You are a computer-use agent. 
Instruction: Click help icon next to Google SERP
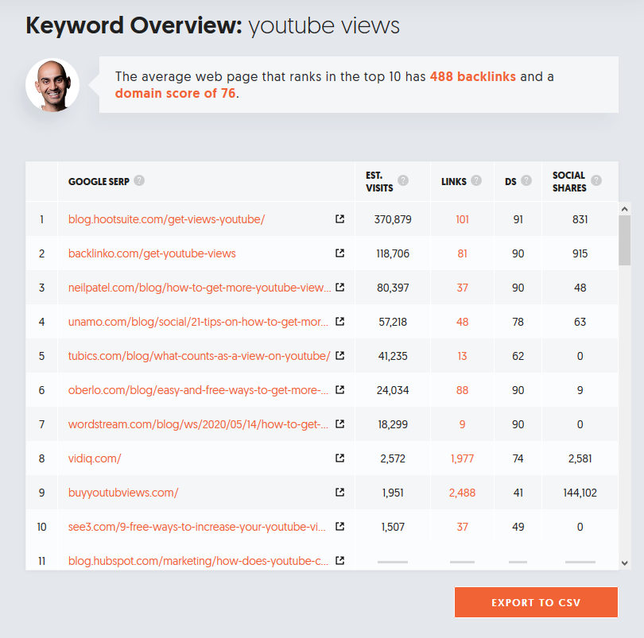[x=139, y=180]
